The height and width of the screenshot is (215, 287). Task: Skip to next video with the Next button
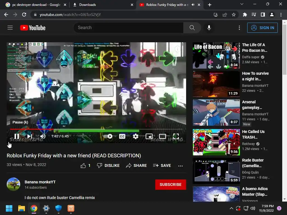pyautogui.click(x=30, y=136)
